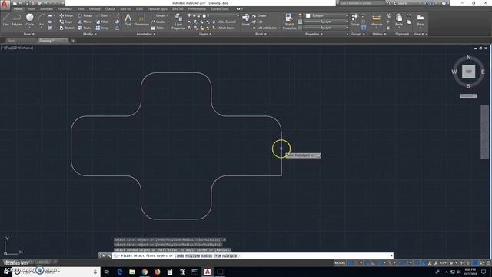This screenshot has width=492, height=277.
Task: Add a new drawing tab with plus
Action: pyautogui.click(x=73, y=41)
